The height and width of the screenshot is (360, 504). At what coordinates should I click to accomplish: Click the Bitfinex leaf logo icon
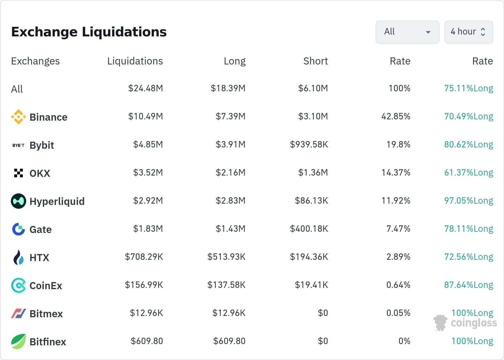tap(19, 341)
